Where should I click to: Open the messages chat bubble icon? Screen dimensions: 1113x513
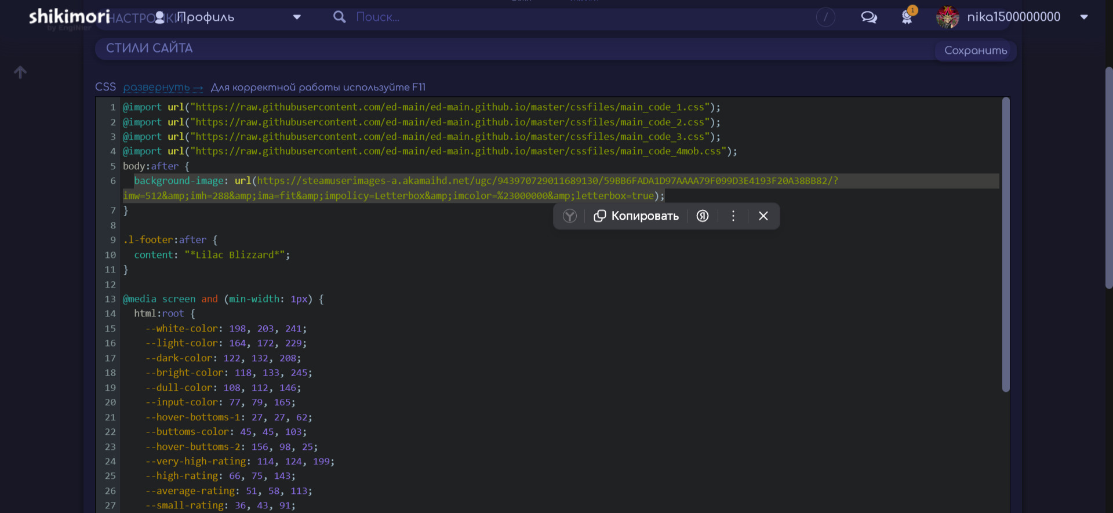tap(868, 17)
